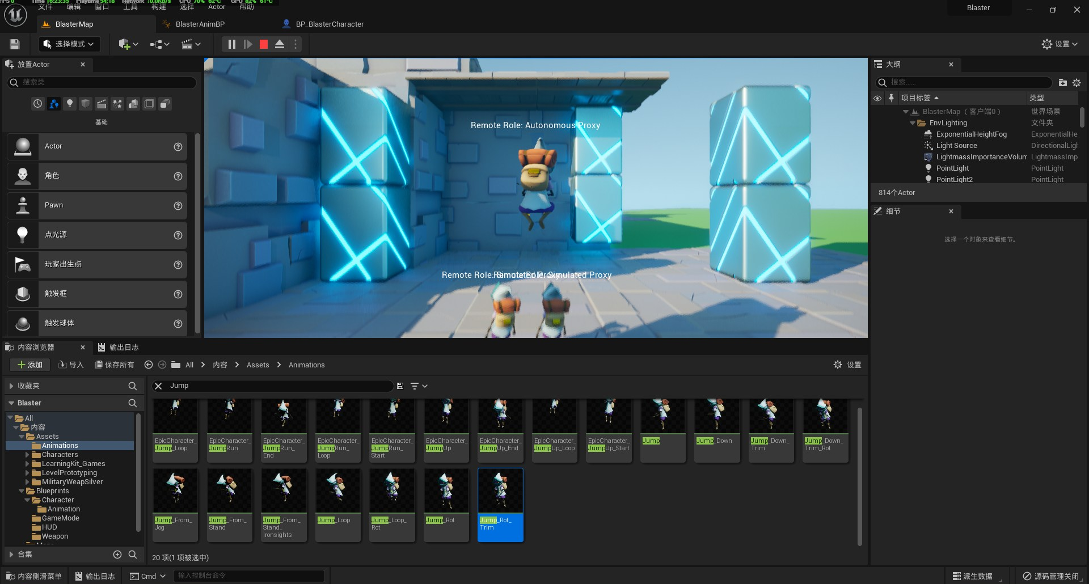The height and width of the screenshot is (584, 1089).
Task: Select the Jump_Down animation thumbnail
Action: pos(717,431)
